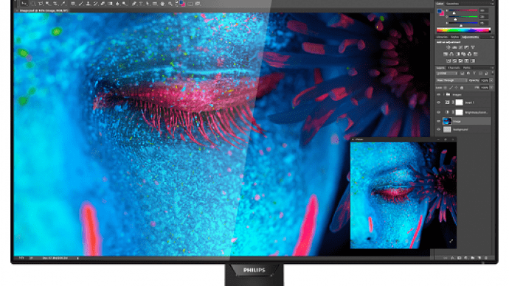Screen dimensions: 509x286
Task: Open the layer Kind filter dropdown
Action: click(447, 73)
